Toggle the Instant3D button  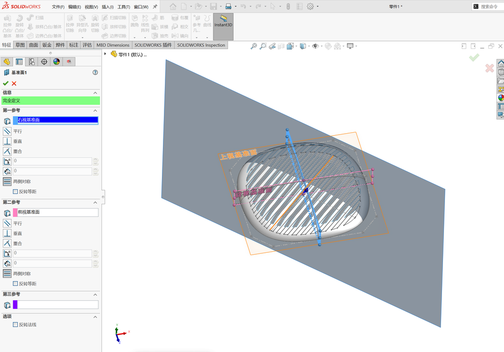223,27
